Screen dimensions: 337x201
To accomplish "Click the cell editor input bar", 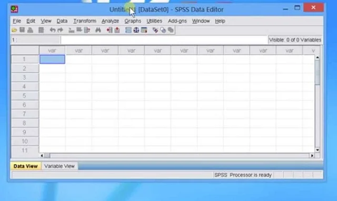I will pyautogui.click(x=164, y=40).
